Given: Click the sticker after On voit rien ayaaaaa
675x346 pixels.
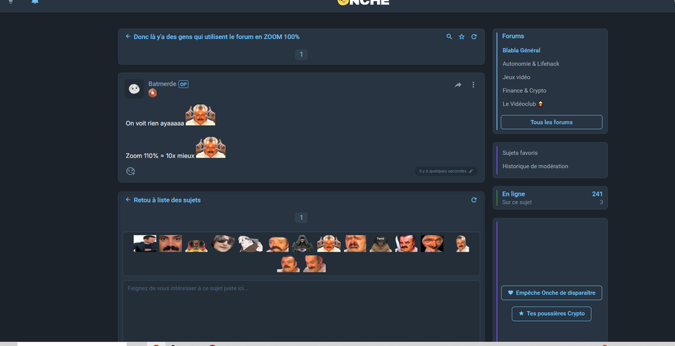Looking at the screenshot, I should coord(200,115).
